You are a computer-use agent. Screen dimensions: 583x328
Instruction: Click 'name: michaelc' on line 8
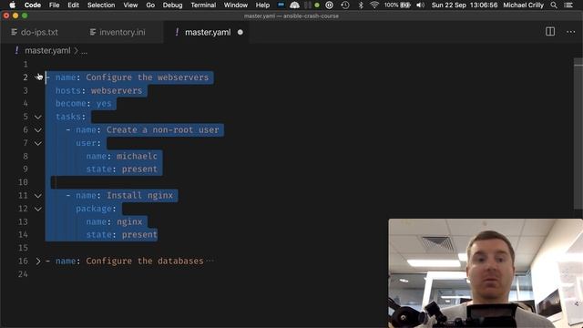[121, 156]
